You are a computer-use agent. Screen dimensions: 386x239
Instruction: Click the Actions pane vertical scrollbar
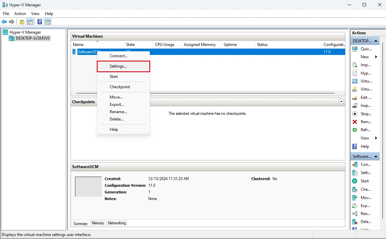click(x=383, y=130)
